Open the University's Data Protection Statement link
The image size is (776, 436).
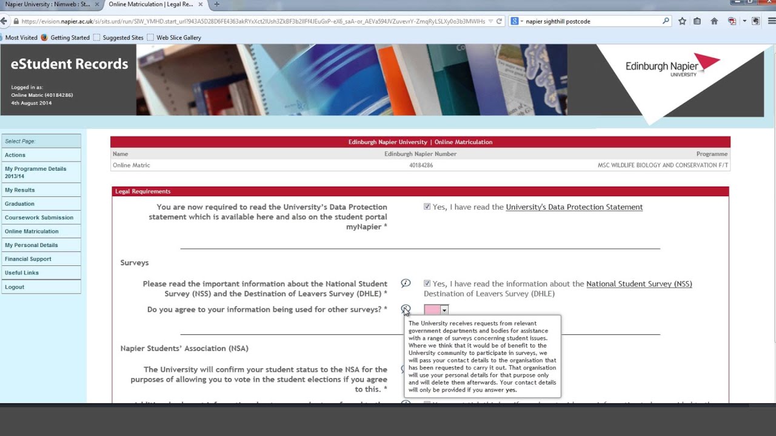(574, 207)
